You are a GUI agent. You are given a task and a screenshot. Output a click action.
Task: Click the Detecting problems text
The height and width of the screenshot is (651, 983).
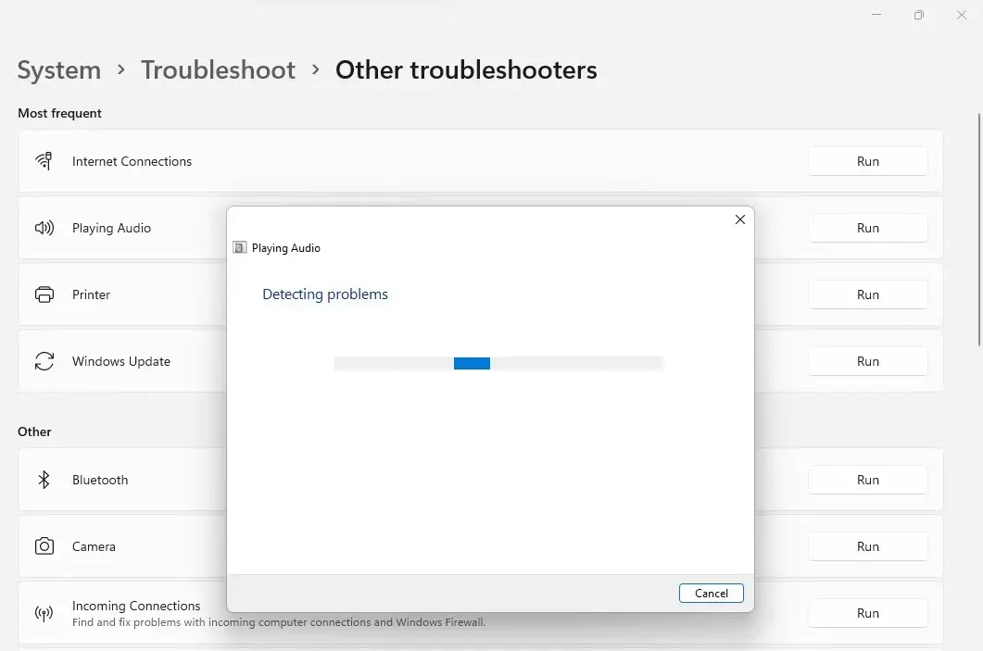(325, 294)
